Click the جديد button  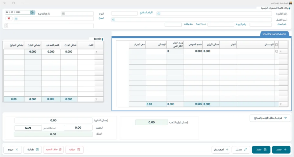281,150
